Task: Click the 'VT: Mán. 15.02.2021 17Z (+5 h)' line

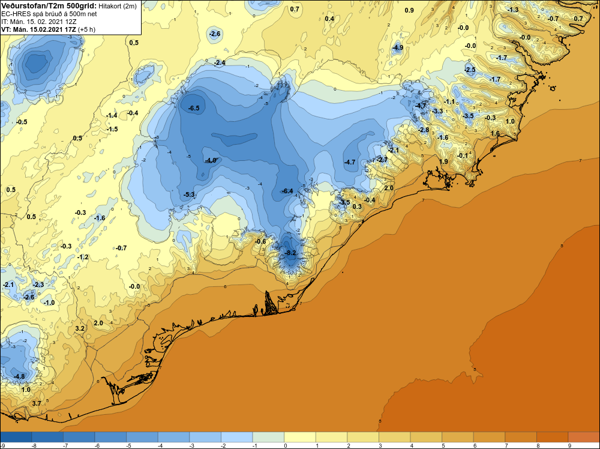Action: click(x=48, y=29)
